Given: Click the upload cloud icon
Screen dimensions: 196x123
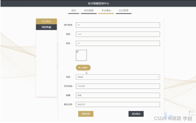Looking at the screenshot, I should [x=79, y=68].
